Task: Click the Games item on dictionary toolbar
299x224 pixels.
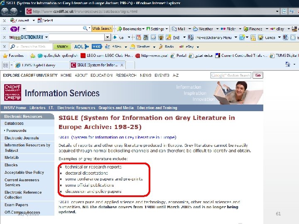Action: point(267,37)
